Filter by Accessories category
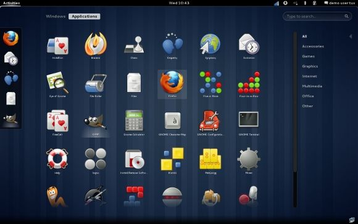This screenshot has width=358, height=224. 313,46
